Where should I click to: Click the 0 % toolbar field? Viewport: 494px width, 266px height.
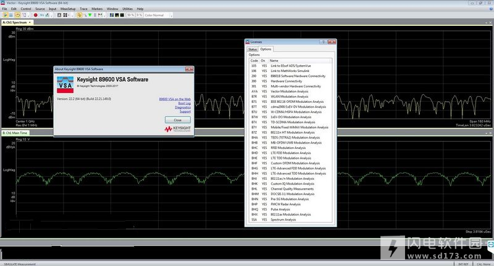(x=140, y=15)
